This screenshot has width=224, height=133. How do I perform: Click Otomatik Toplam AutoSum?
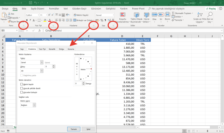(182, 13)
